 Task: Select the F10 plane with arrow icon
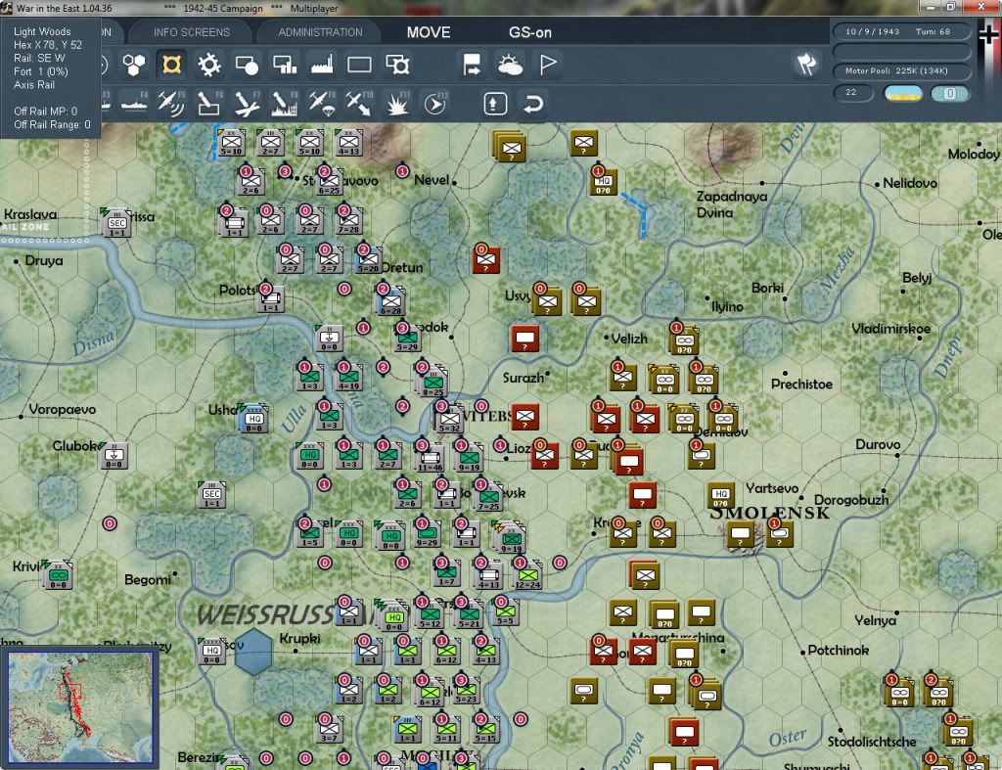(x=359, y=104)
